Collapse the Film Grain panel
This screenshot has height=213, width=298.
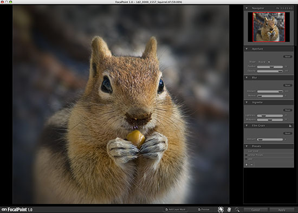click(247, 126)
